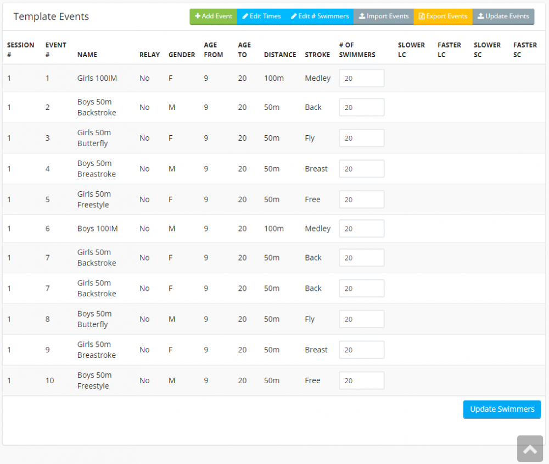This screenshot has width=549, height=464.
Task: Edit swimmer count for Girls 50m Butterfly
Action: [361, 138]
